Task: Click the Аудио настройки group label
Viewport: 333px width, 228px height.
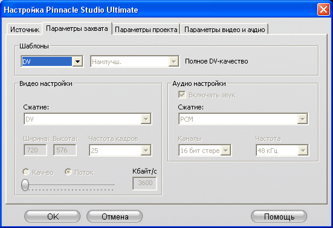Action: click(199, 83)
